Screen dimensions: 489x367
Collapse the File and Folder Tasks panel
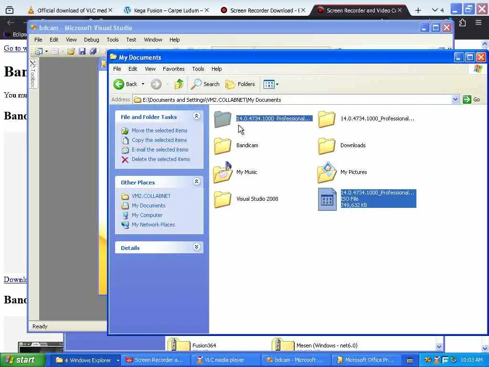point(196,116)
